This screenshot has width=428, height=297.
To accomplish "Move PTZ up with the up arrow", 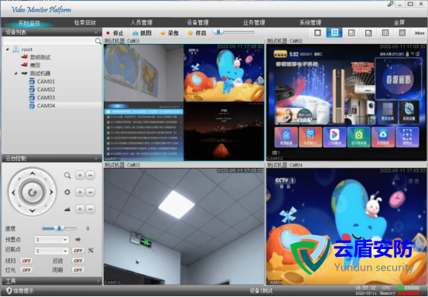I will pos(33,173).
